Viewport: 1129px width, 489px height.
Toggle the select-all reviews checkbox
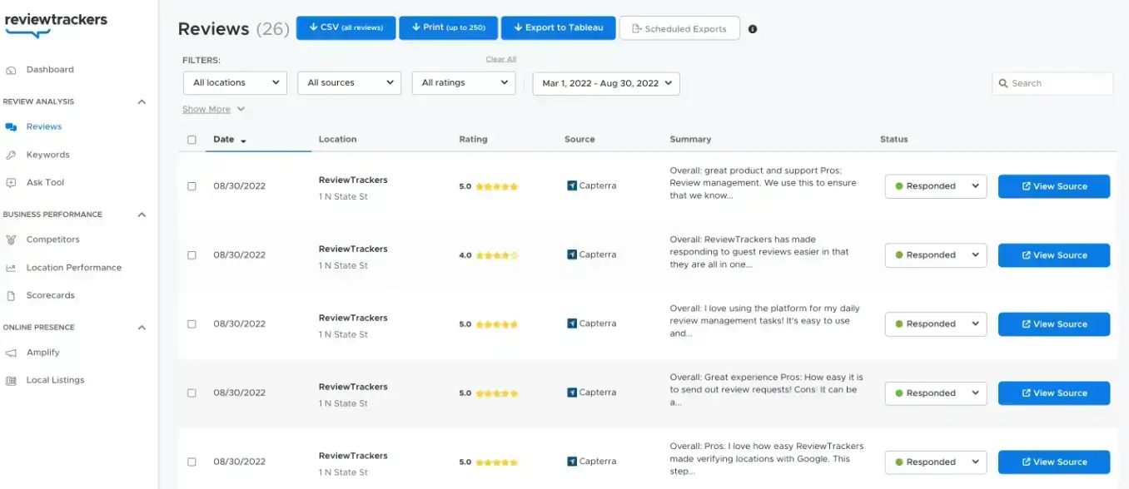coord(191,140)
